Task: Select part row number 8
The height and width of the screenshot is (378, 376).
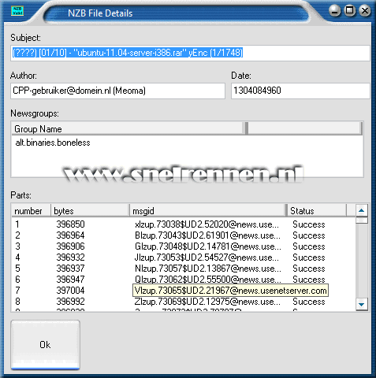Action: coord(183,302)
